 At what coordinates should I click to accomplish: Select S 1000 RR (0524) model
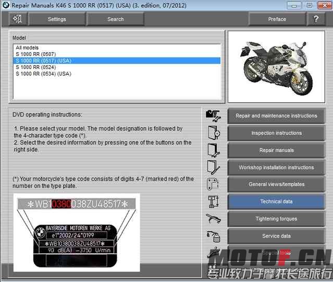click(117, 67)
